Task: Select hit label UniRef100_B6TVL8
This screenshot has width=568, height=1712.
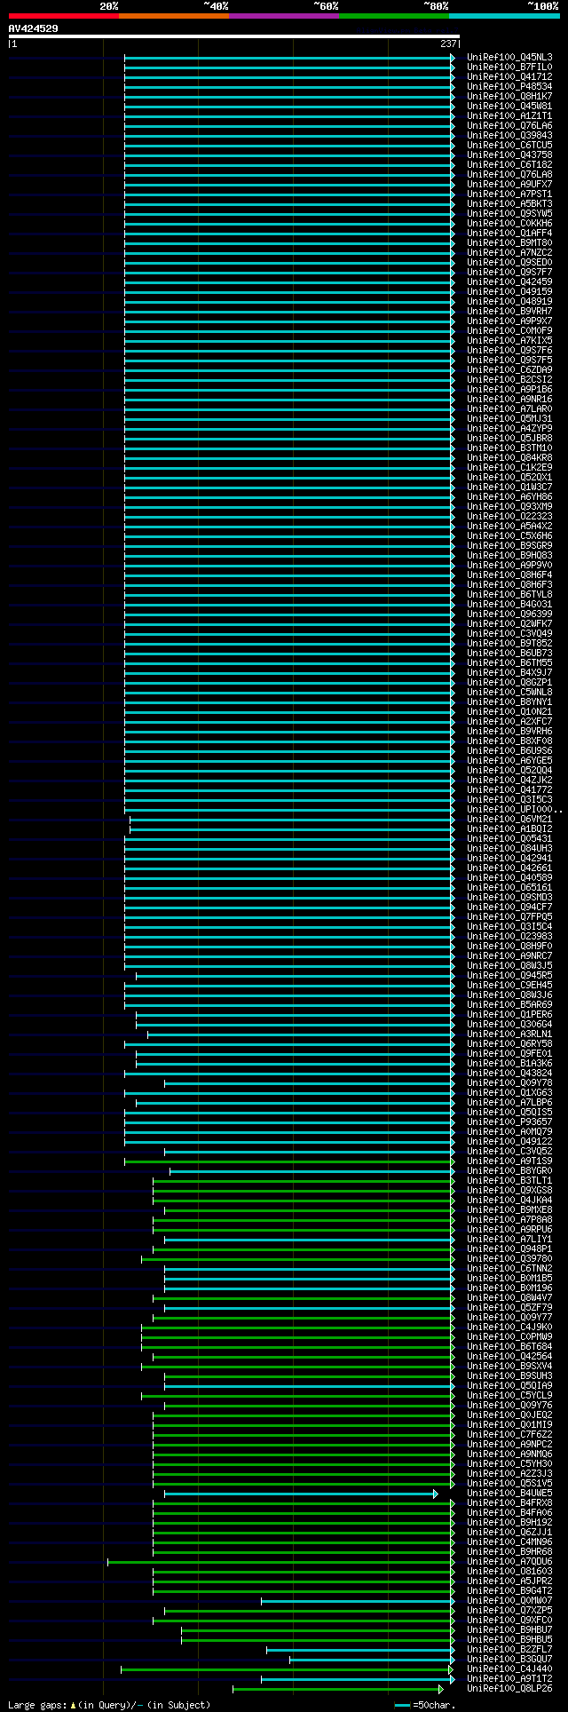Action: pyautogui.click(x=509, y=595)
